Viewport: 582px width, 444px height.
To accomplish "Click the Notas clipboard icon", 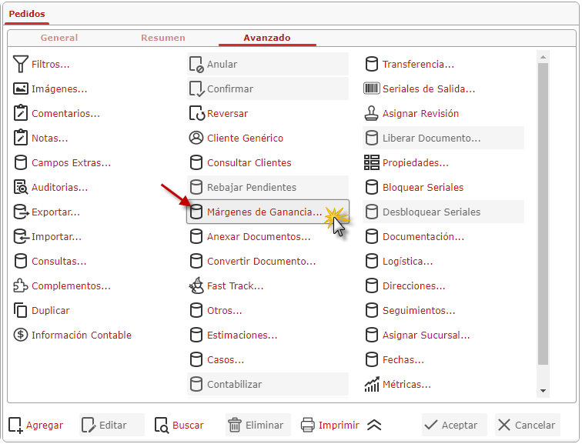I will [21, 138].
